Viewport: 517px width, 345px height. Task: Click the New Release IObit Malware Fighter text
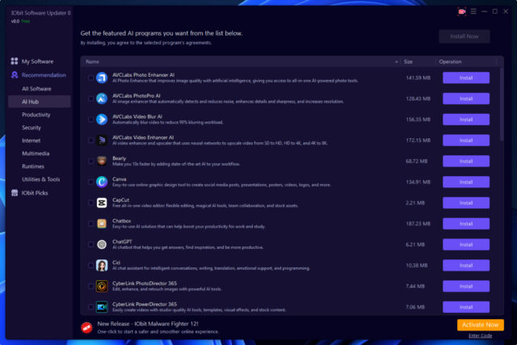[x=148, y=324]
